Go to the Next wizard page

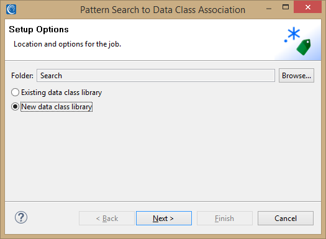(x=164, y=219)
